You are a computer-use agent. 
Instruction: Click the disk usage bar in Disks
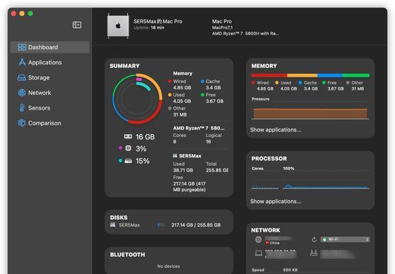click(x=160, y=225)
